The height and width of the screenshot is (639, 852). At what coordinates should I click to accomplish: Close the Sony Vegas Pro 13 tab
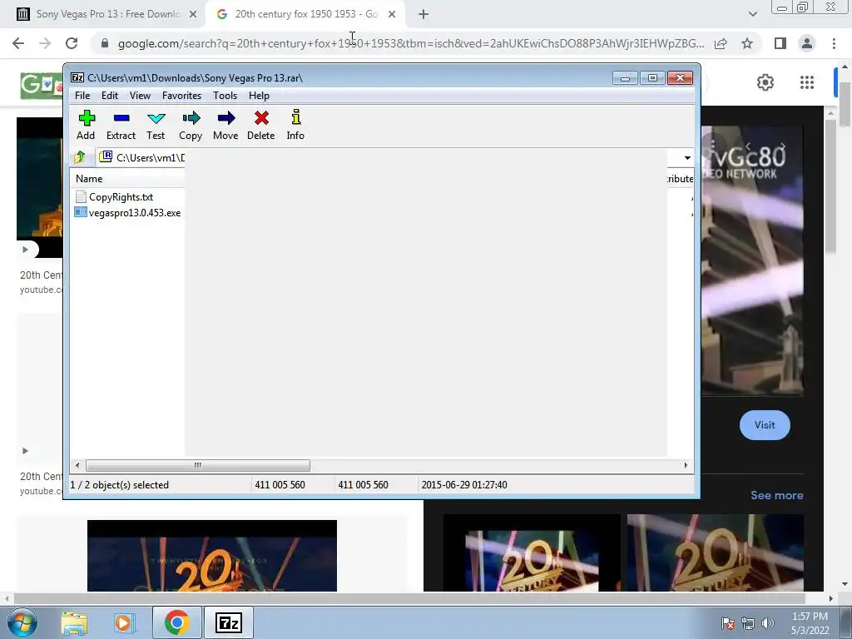[x=193, y=15]
